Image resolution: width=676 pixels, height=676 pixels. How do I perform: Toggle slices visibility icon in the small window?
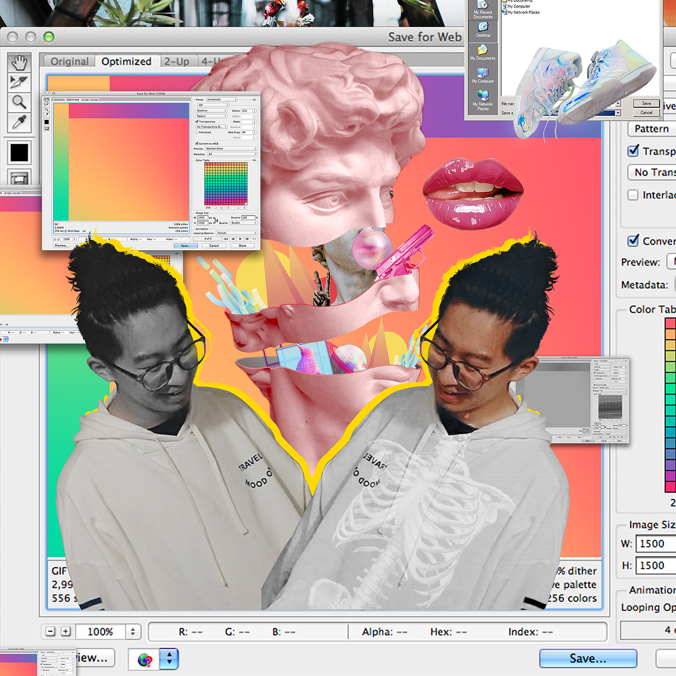pyautogui.click(x=46, y=128)
